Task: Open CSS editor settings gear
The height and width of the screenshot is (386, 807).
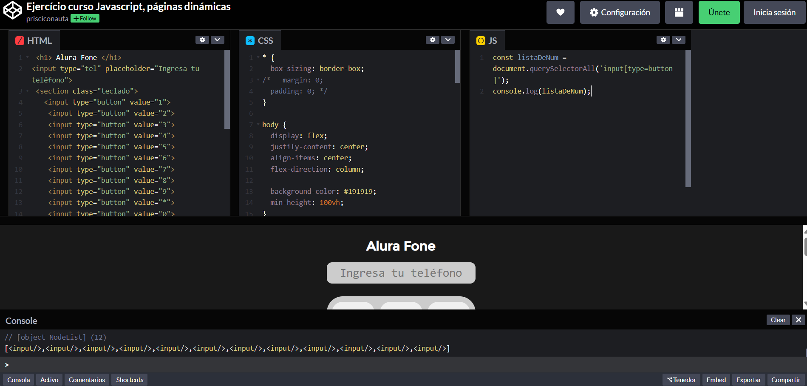Action: point(433,40)
